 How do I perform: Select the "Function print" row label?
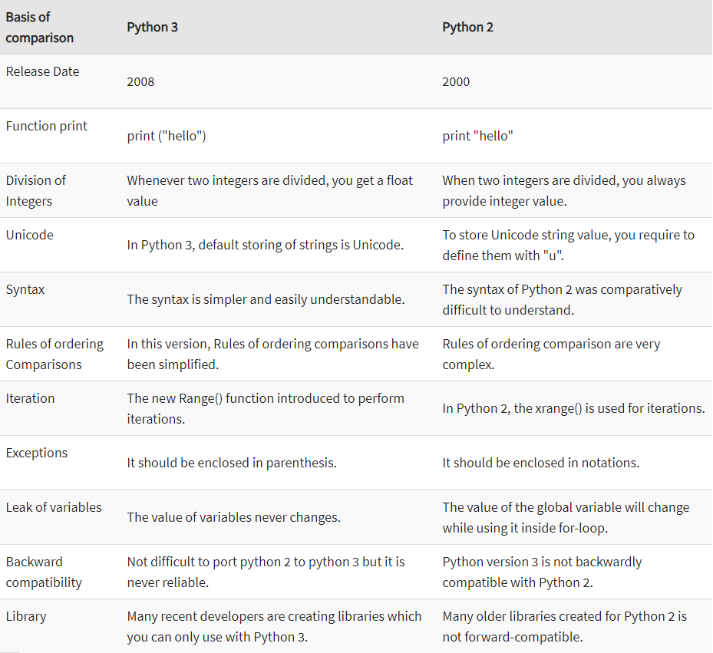pyautogui.click(x=47, y=126)
